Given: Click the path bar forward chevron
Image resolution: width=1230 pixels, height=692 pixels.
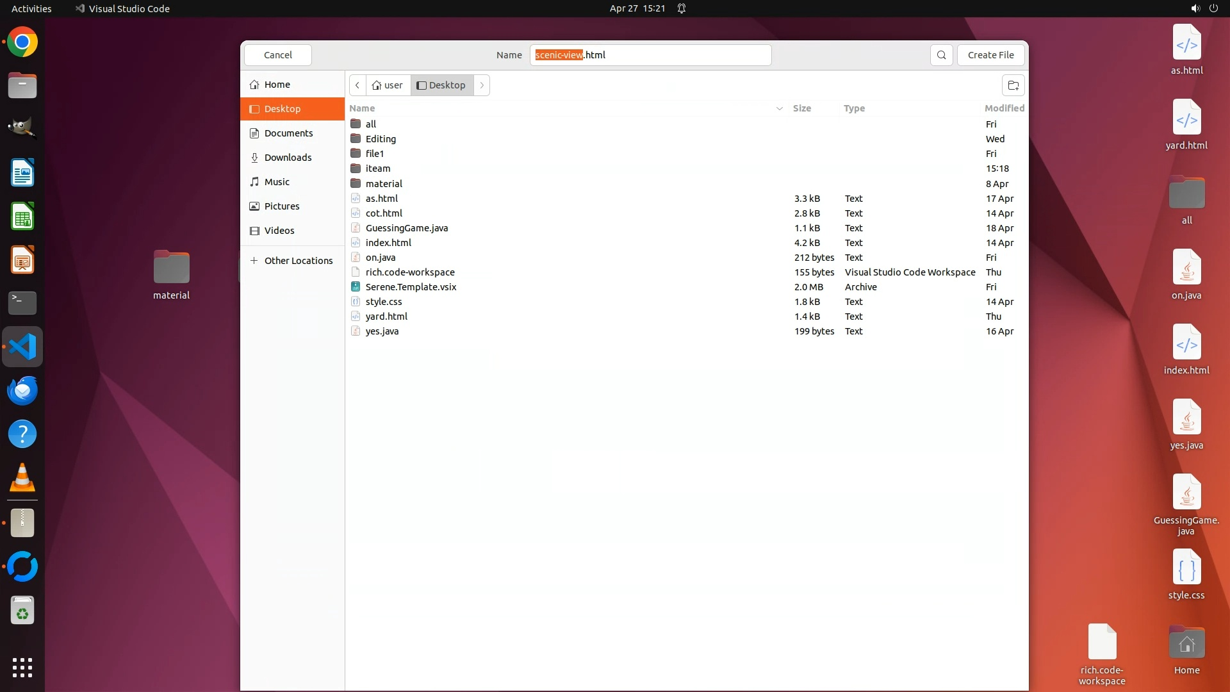Looking at the screenshot, I should point(482,85).
